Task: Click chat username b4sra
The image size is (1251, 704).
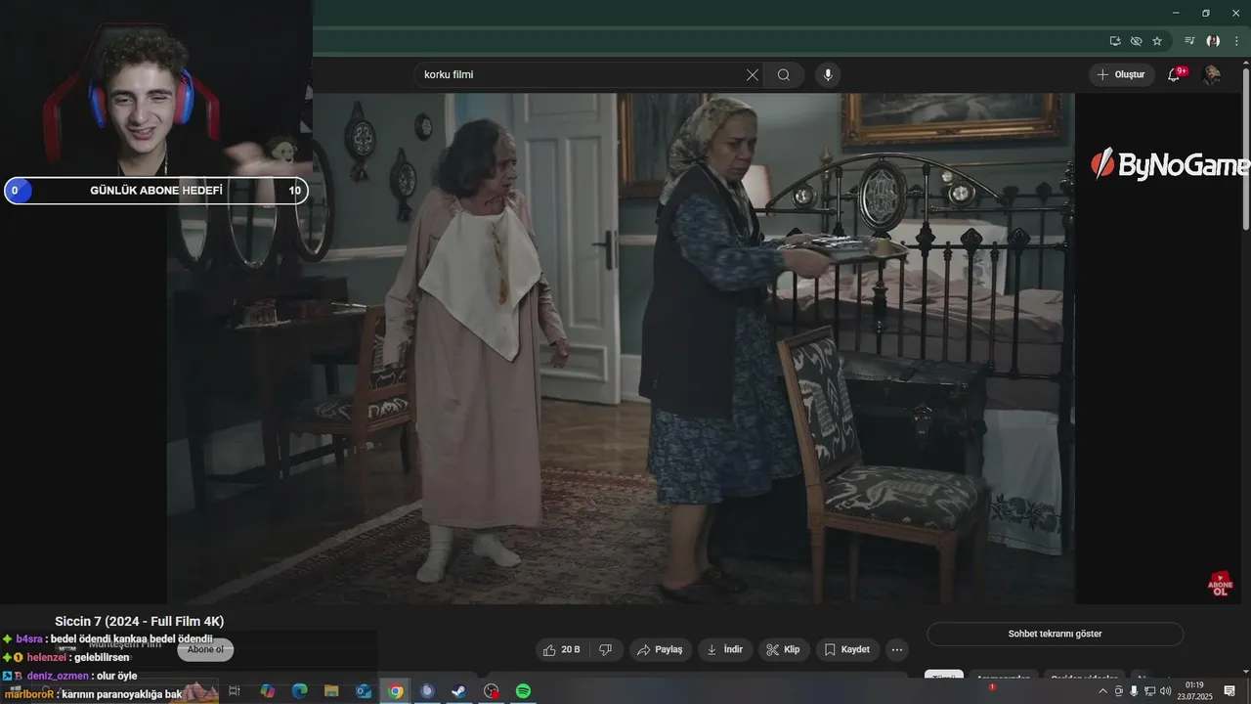Action: 29,639
